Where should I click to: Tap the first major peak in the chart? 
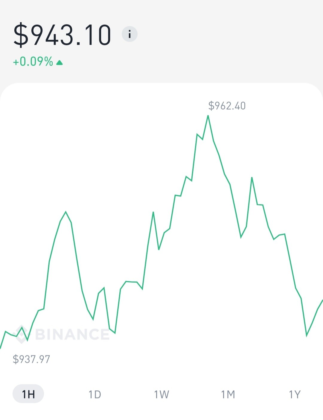(x=66, y=212)
